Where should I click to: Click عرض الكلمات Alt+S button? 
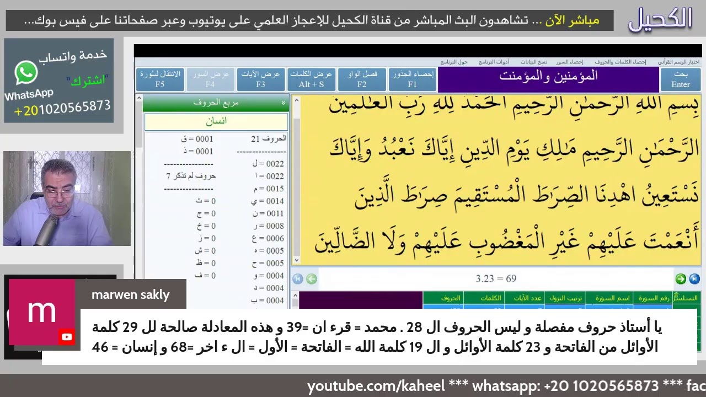click(312, 79)
